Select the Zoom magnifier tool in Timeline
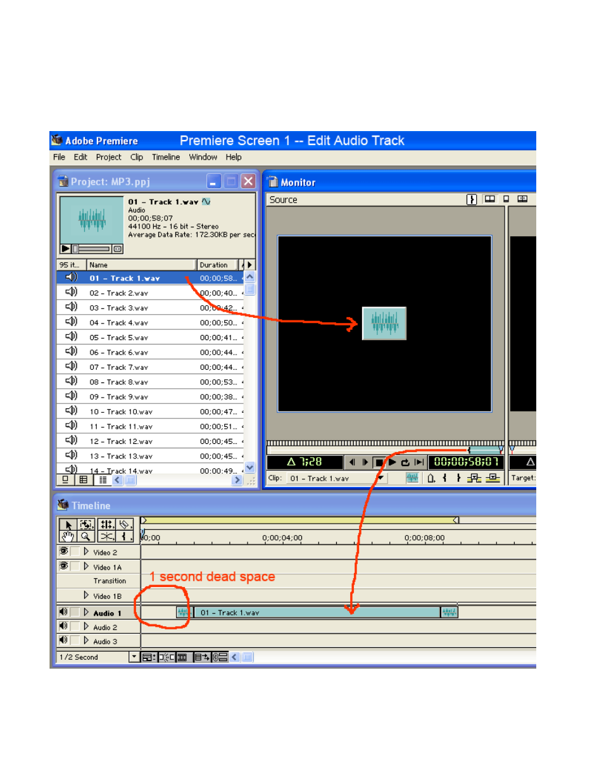The width and height of the screenshot is (604, 782). (86, 537)
